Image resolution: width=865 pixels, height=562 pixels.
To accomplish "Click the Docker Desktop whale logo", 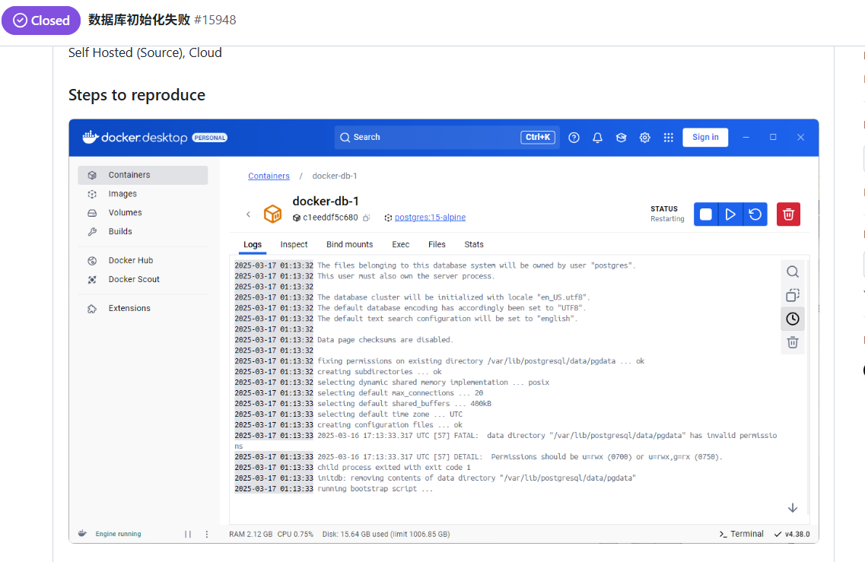I will pyautogui.click(x=90, y=138).
